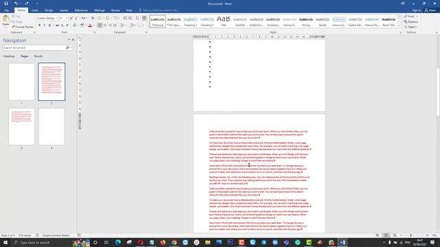The width and height of the screenshot is (440, 247).
Task: Save document from Quick Access Toolbar
Action: (6, 3)
